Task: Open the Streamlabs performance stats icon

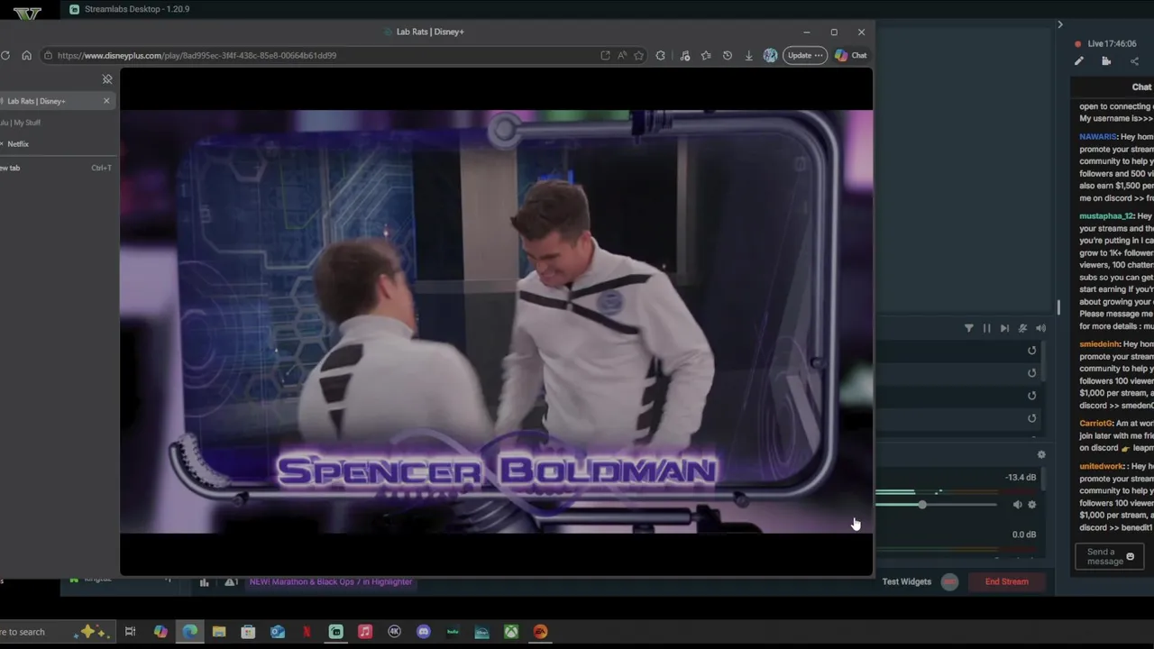Action: point(205,582)
